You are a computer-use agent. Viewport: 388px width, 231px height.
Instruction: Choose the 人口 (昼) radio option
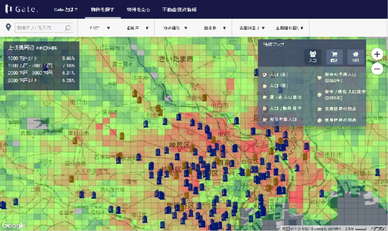pos(265,86)
